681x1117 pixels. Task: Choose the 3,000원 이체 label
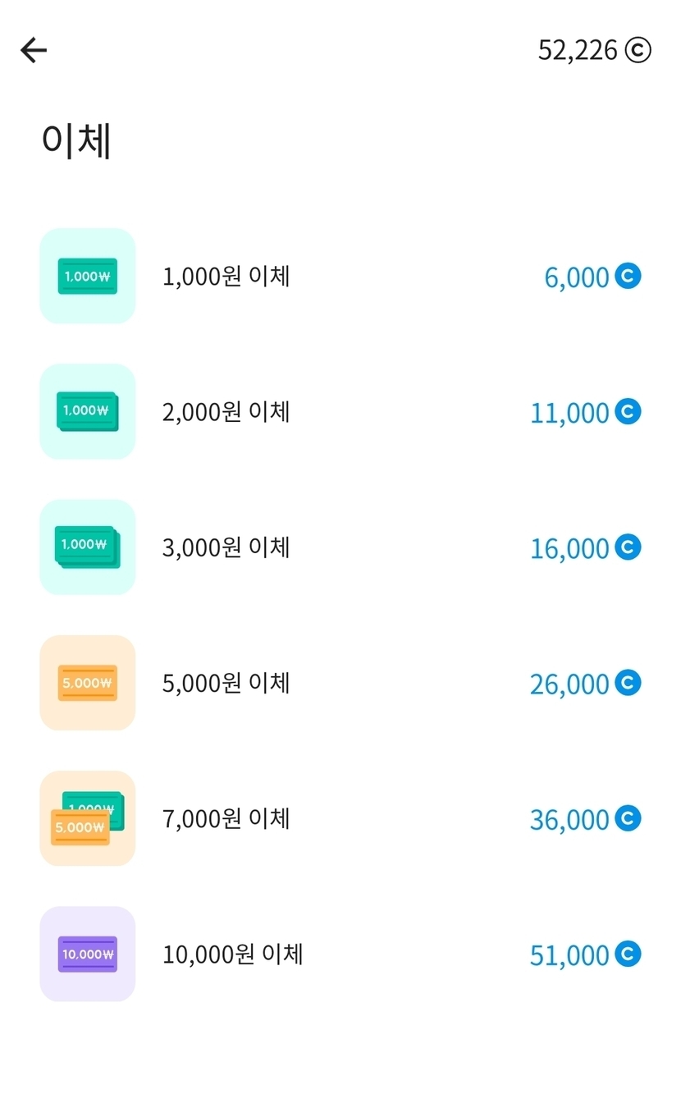[x=226, y=547]
